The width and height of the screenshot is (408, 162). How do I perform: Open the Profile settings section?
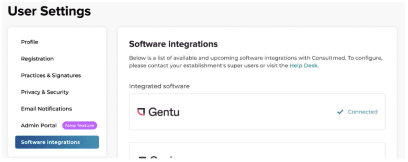(29, 42)
